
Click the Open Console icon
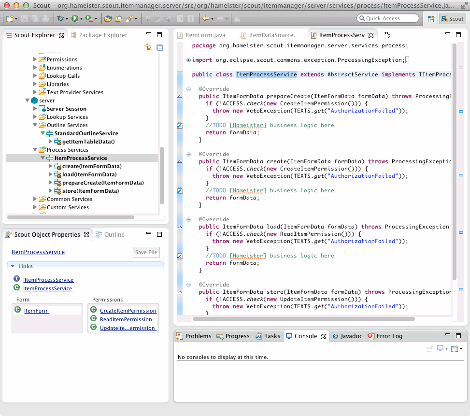(x=454, y=348)
